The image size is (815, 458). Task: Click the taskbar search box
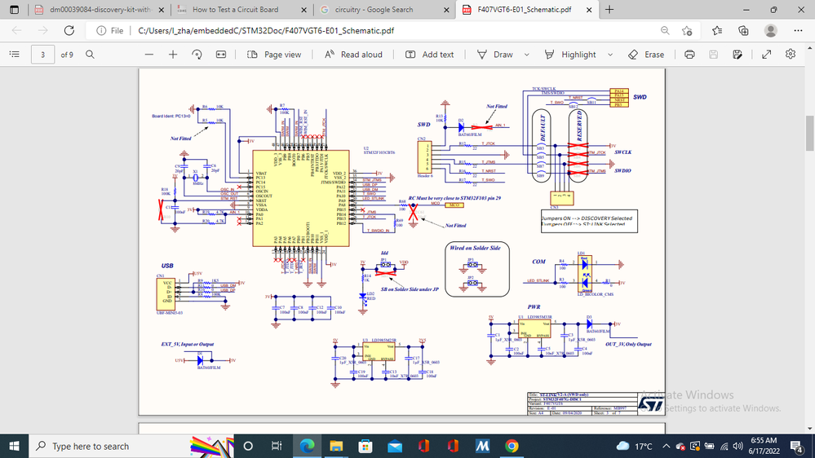131,446
